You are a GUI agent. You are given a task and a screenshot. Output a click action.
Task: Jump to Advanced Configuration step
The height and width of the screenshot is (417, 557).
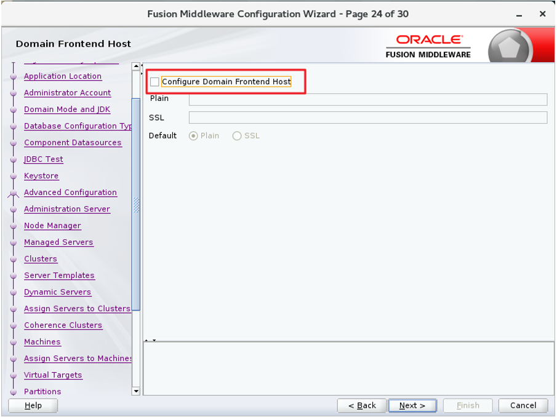click(x=70, y=193)
